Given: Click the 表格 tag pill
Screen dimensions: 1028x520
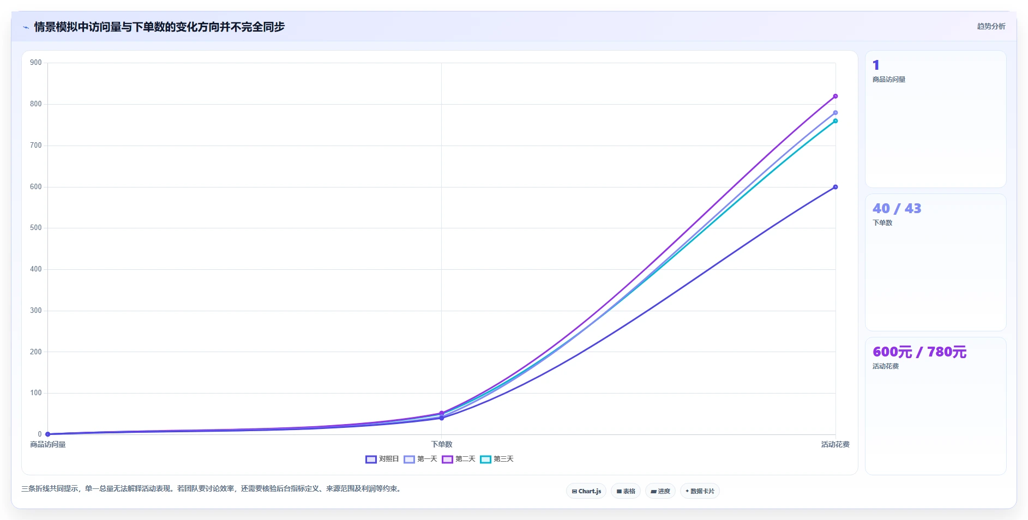Looking at the screenshot, I should (x=626, y=491).
